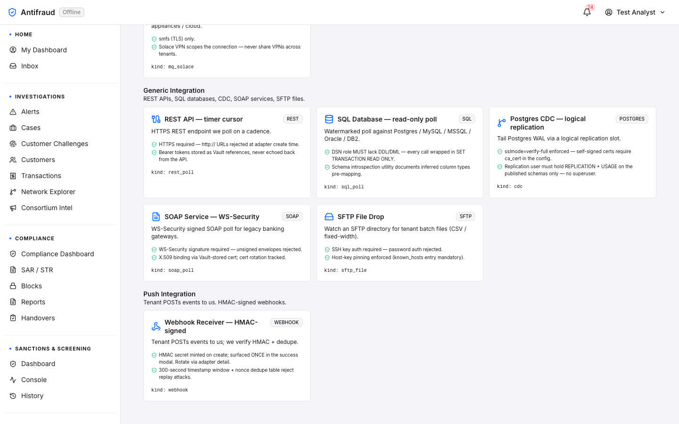Click the 'kind: webhook' text

click(x=170, y=390)
